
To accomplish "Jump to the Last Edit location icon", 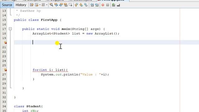I will tap(32, 5).
